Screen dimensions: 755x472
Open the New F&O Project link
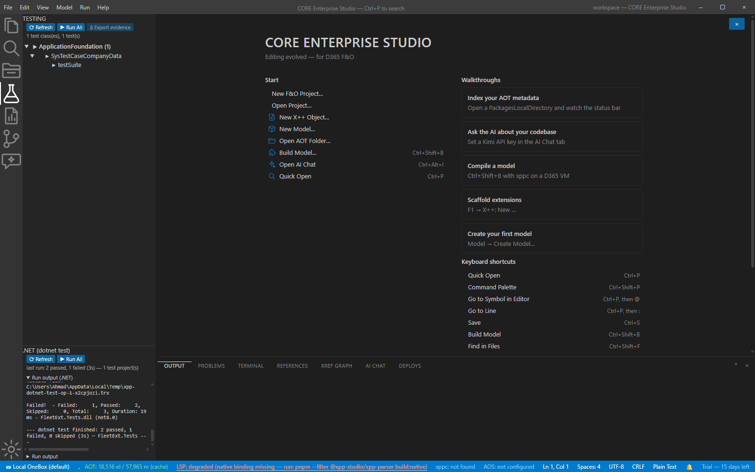(x=297, y=93)
